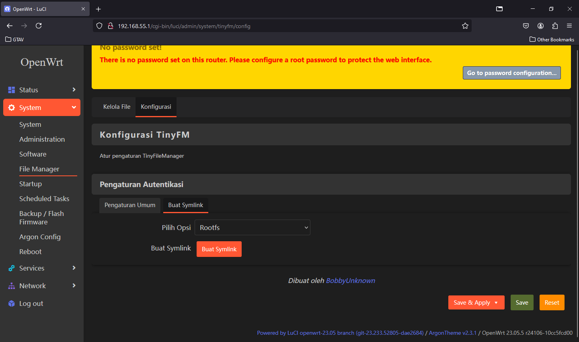This screenshot has width=579, height=342.
Task: Open the Scheduled Tasks menu item
Action: (x=44, y=199)
